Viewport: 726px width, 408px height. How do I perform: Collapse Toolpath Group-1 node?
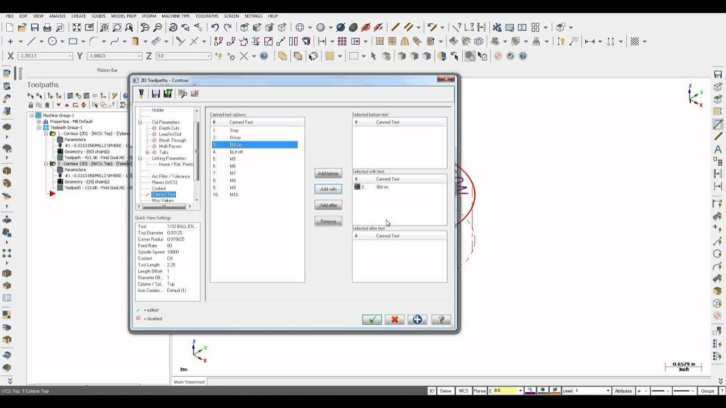click(39, 127)
